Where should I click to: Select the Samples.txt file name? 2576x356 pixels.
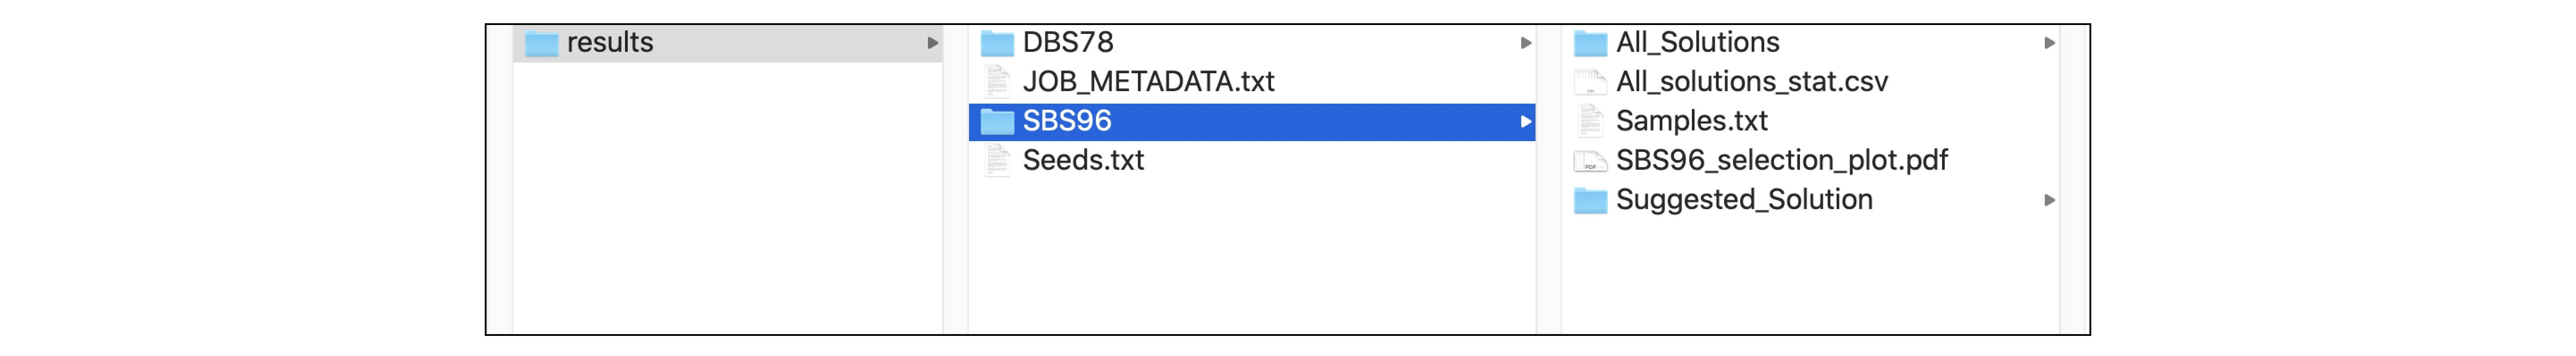click(x=1691, y=121)
